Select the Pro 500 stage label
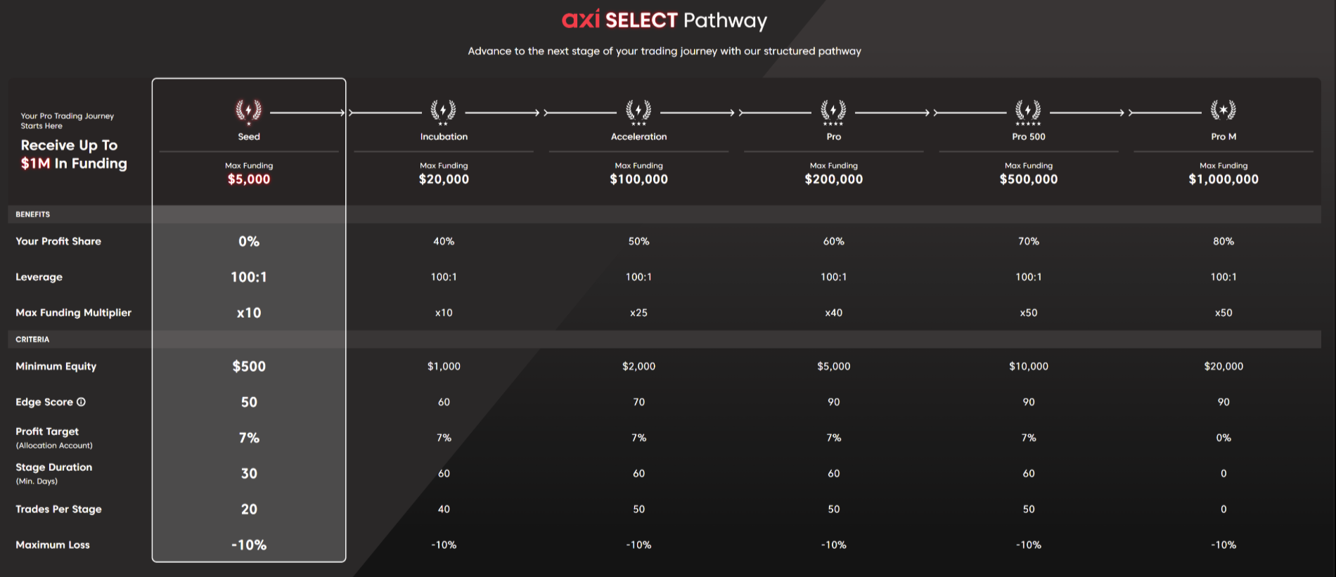The height and width of the screenshot is (577, 1336). point(1029,137)
